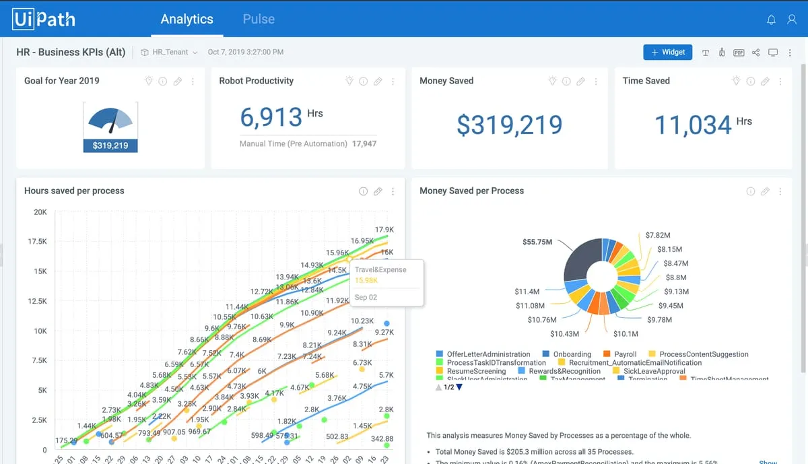Click the 17.9K data label
This screenshot has width=808, height=464.
pyautogui.click(x=384, y=230)
